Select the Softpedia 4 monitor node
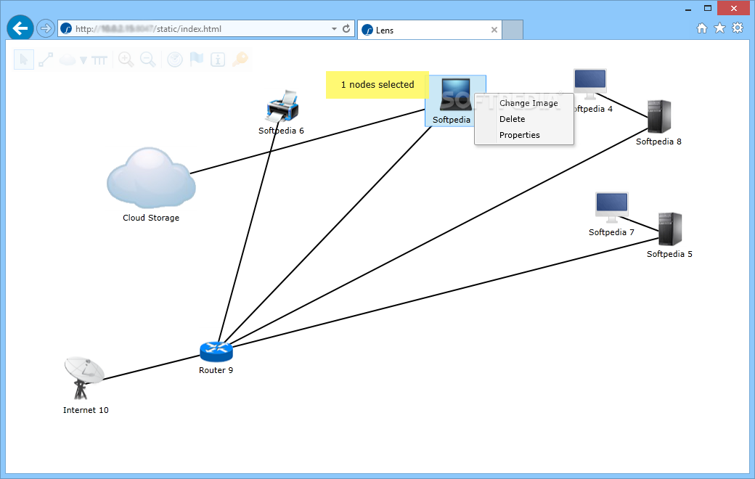This screenshot has width=755, height=479. coord(590,83)
